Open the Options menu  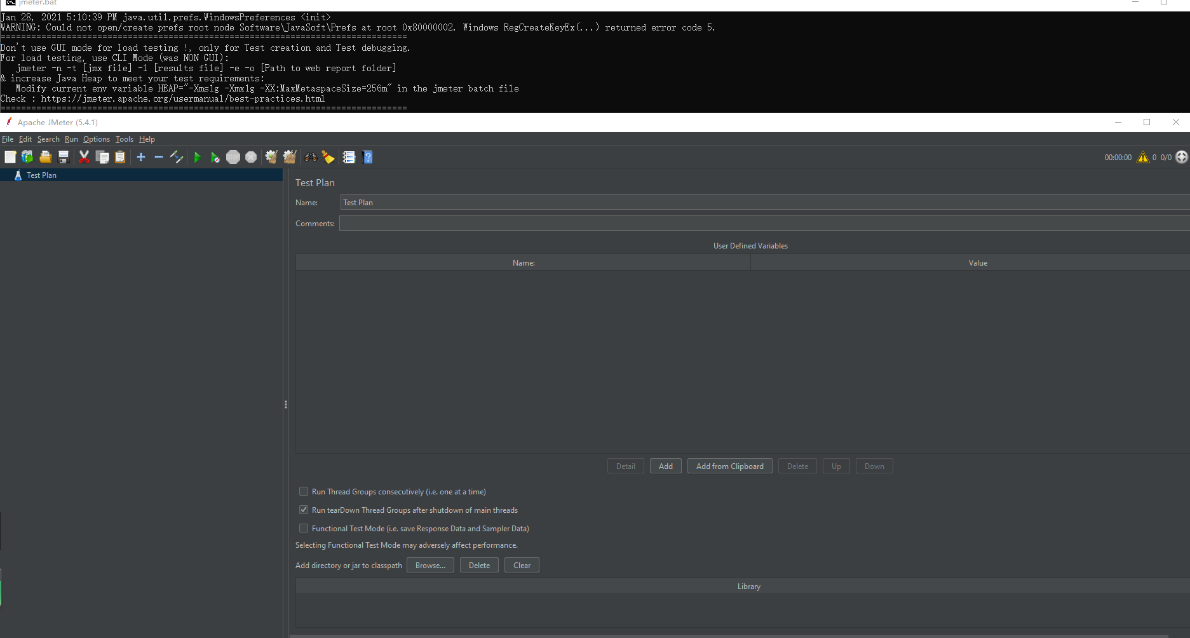point(96,139)
